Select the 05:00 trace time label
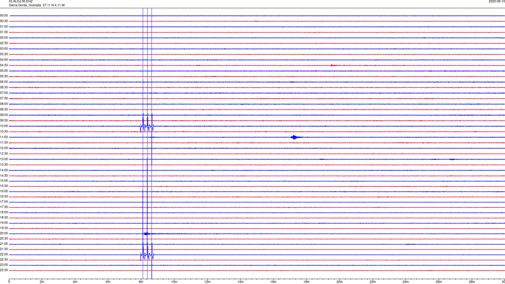 [x=4, y=71]
